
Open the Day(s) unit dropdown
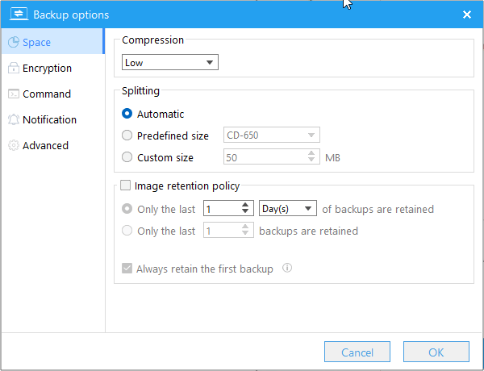[288, 209]
